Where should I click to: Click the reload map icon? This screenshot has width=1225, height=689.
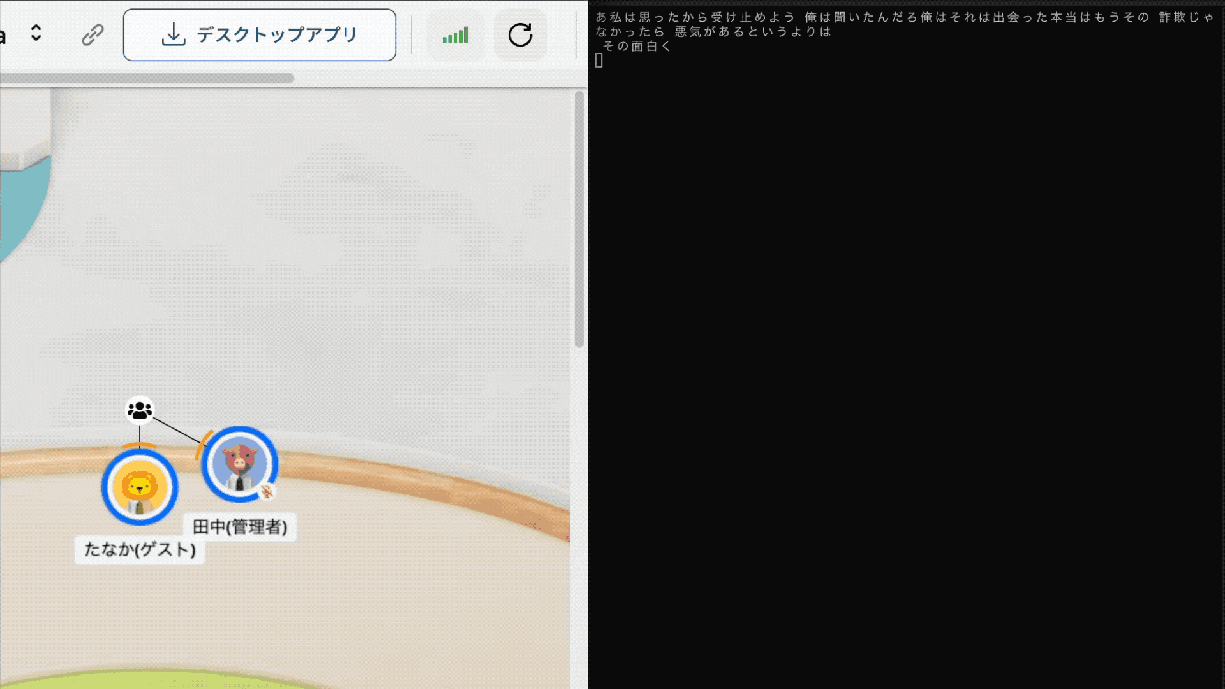pos(521,35)
